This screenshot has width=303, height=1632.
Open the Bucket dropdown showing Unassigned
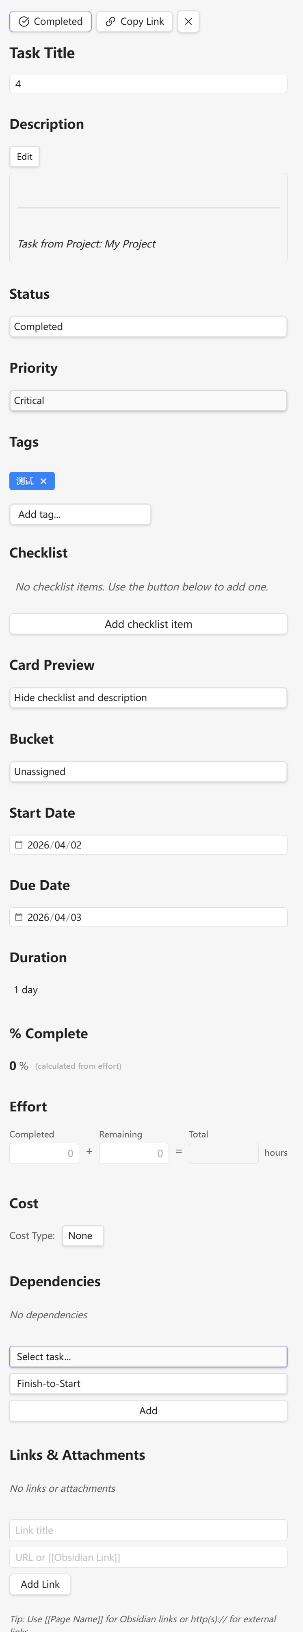tap(148, 772)
